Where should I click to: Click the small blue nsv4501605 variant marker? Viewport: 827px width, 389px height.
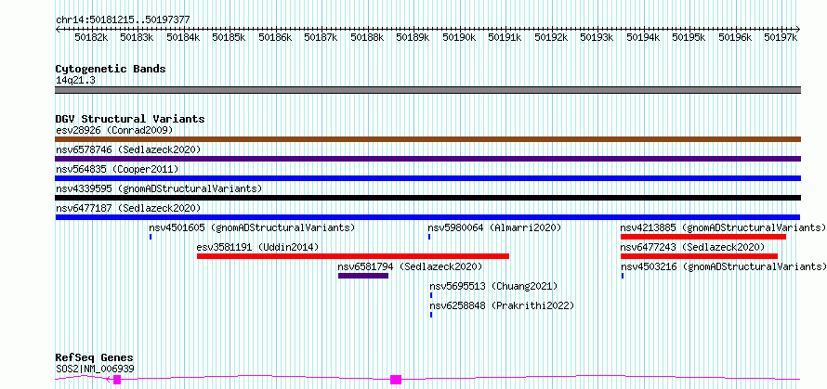(x=151, y=237)
